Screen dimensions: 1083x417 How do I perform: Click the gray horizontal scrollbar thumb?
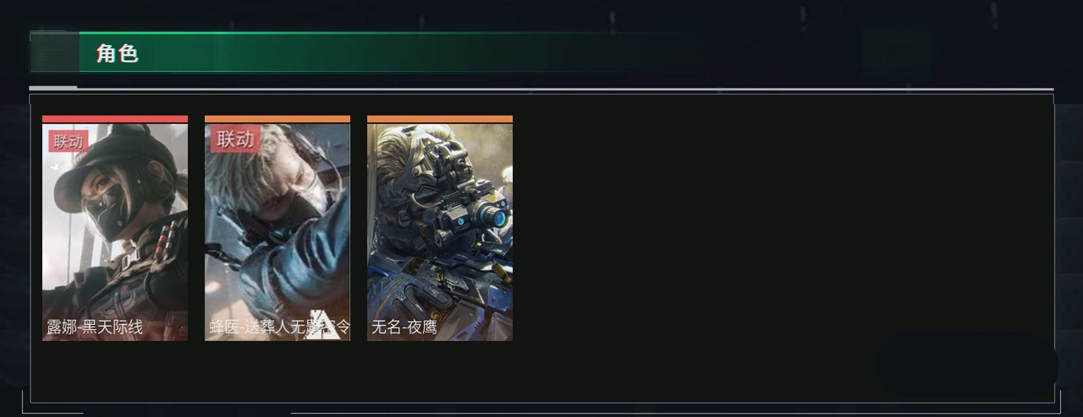pyautogui.click(x=53, y=88)
